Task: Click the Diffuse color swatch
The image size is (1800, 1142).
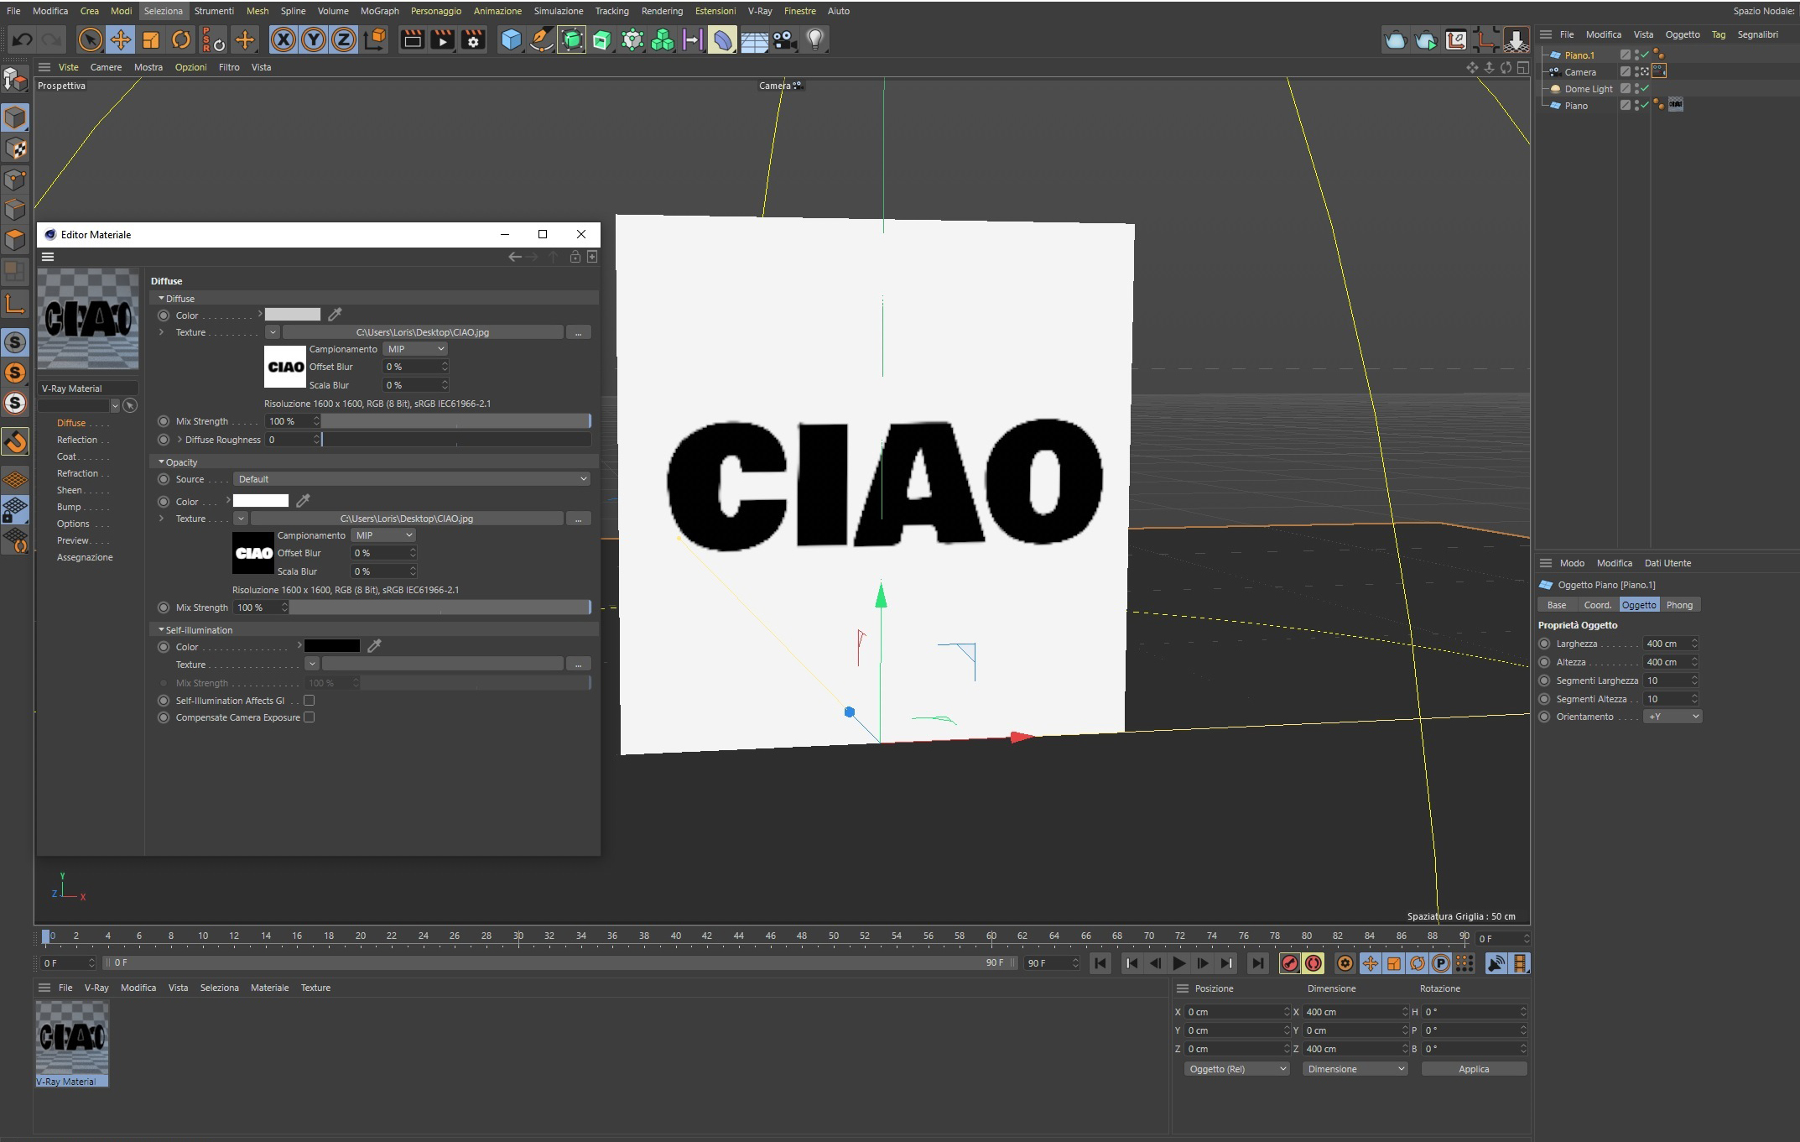Action: (292, 315)
